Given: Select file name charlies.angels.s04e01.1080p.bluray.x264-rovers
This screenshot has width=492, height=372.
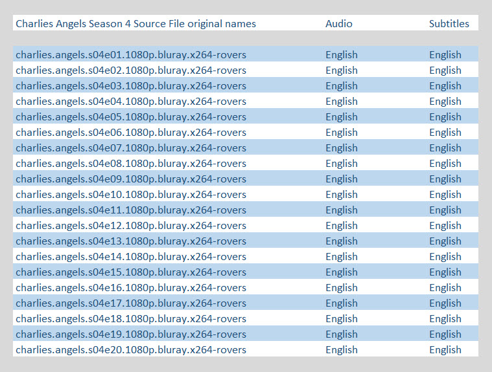Looking at the screenshot, I should pyautogui.click(x=131, y=55).
